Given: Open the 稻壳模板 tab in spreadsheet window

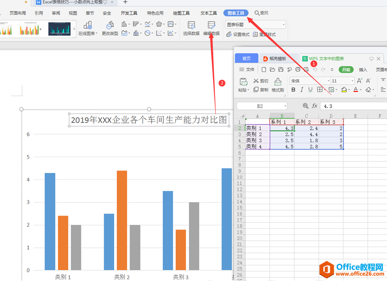Looking at the screenshot, I should (x=277, y=58).
